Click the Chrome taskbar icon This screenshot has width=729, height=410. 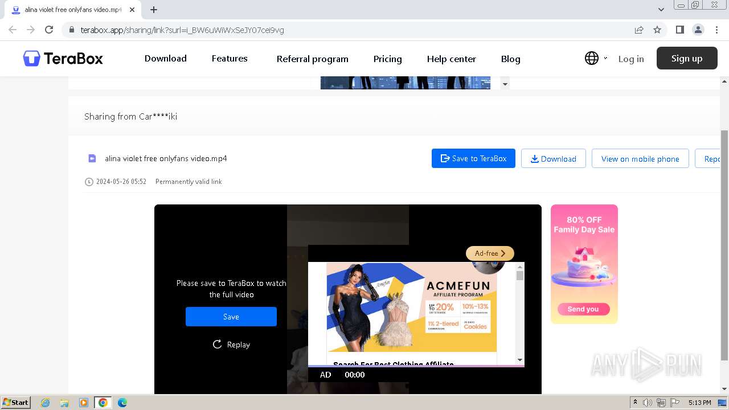(x=103, y=403)
